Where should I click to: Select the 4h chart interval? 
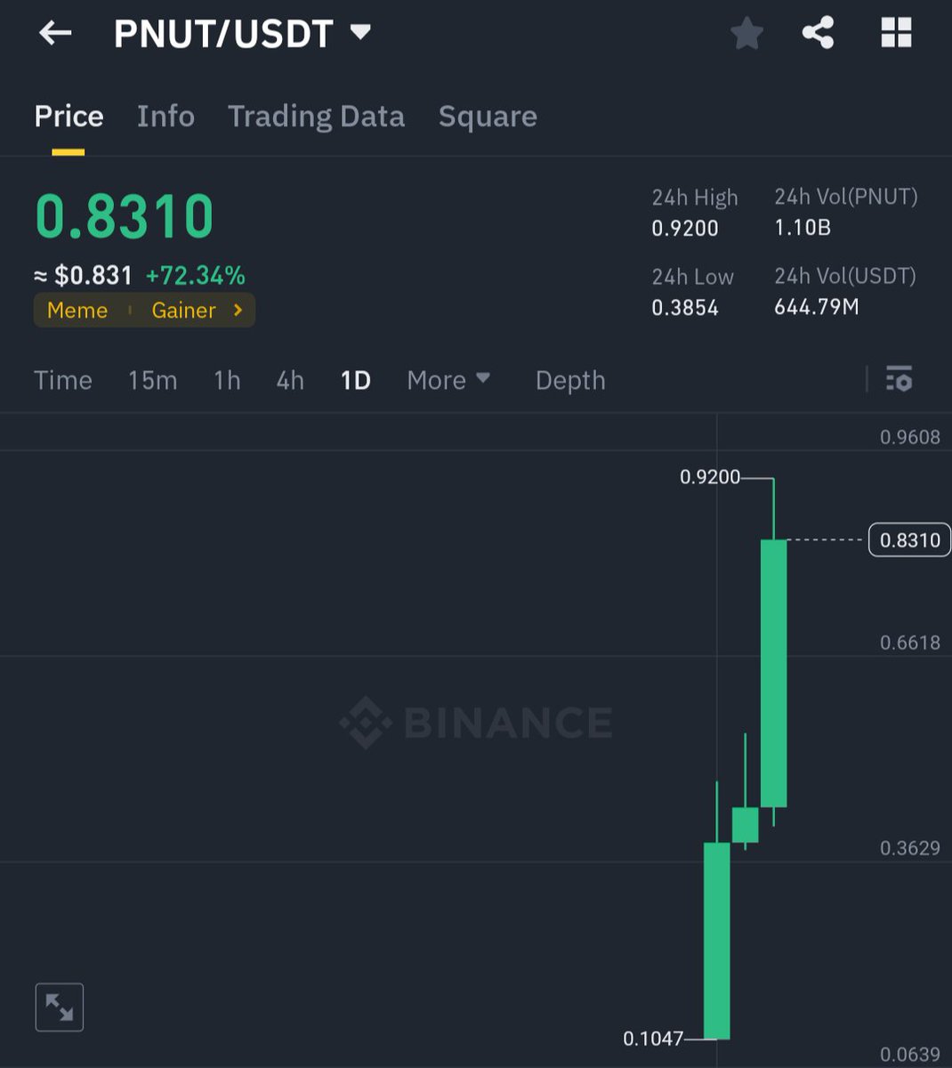point(290,380)
